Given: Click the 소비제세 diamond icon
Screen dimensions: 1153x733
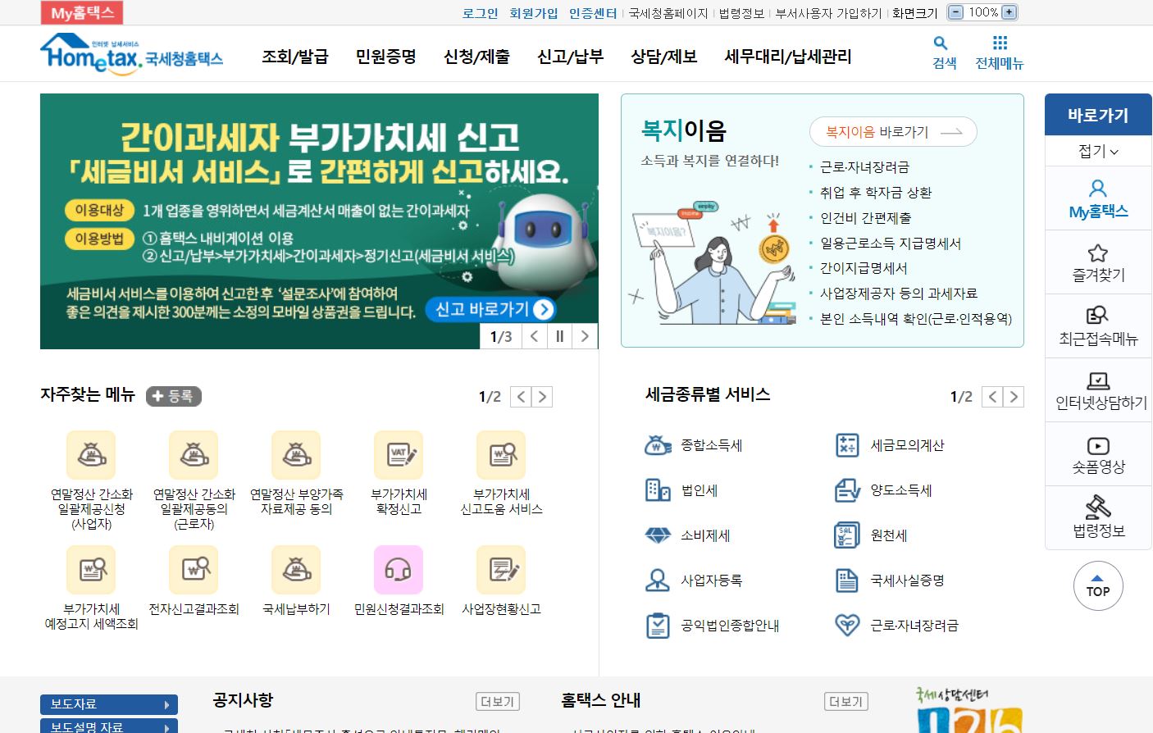Looking at the screenshot, I should (658, 535).
